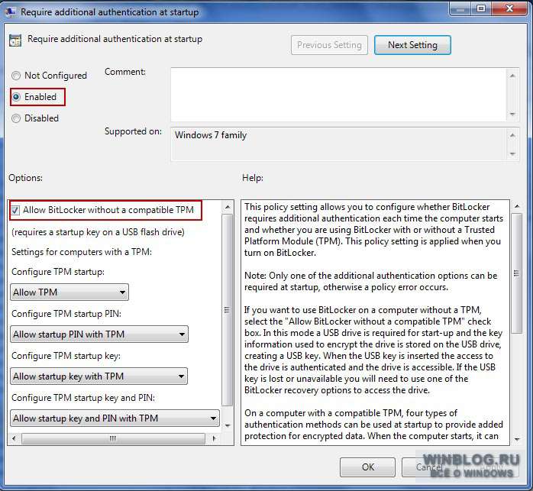Screen dimensions: 533x491
Task: Click the Help pane scrollbar thumb
Action: pyautogui.click(x=517, y=273)
